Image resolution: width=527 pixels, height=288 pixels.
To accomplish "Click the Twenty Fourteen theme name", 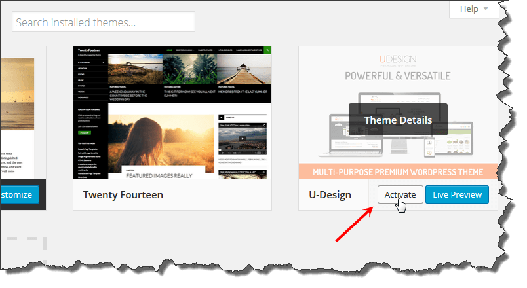I will 123,195.
